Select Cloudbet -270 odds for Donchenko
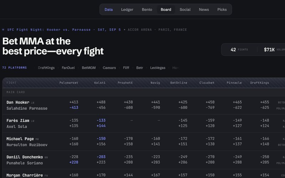This screenshot has width=285, height=178. point(210,157)
